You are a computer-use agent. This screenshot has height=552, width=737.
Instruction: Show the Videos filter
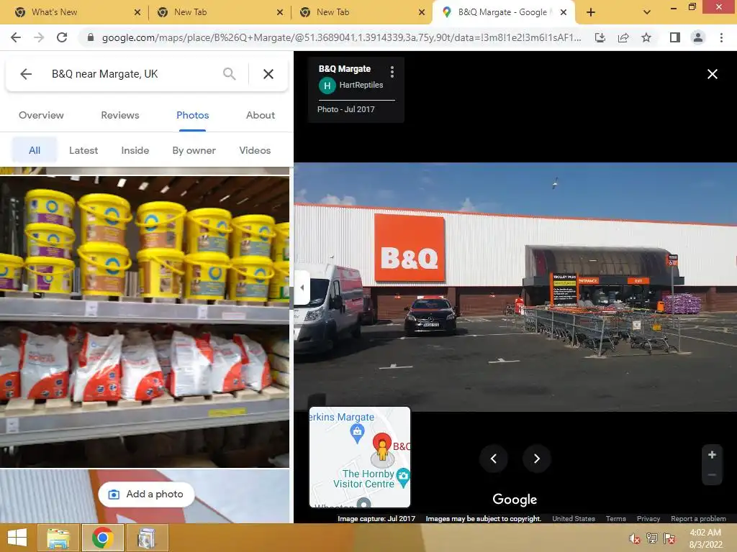coord(255,150)
